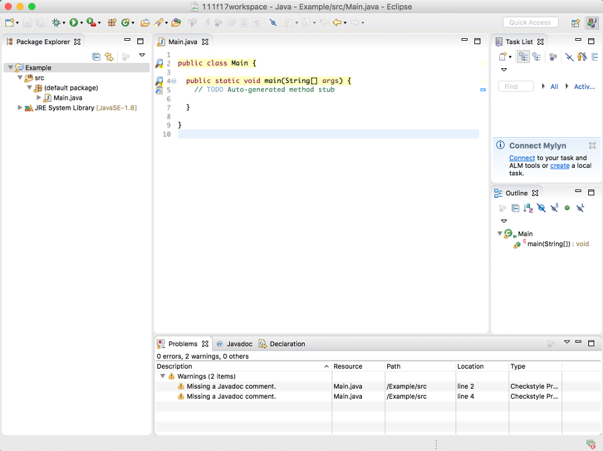Create a new task in the Task List

coord(504,56)
